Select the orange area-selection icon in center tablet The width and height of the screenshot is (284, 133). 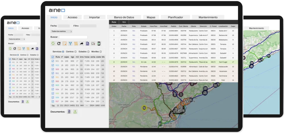click(64, 43)
